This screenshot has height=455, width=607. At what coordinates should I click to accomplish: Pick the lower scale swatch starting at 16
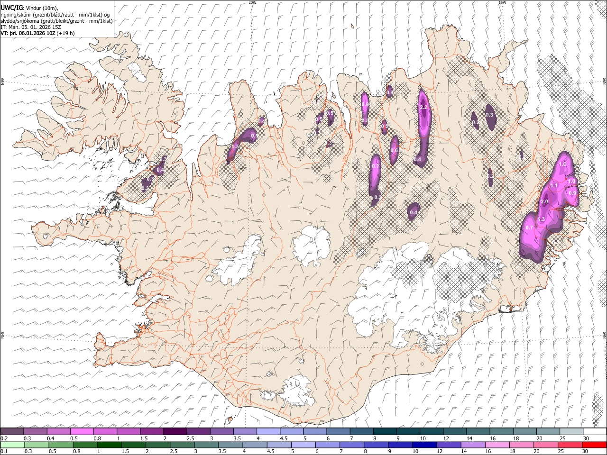point(498,445)
